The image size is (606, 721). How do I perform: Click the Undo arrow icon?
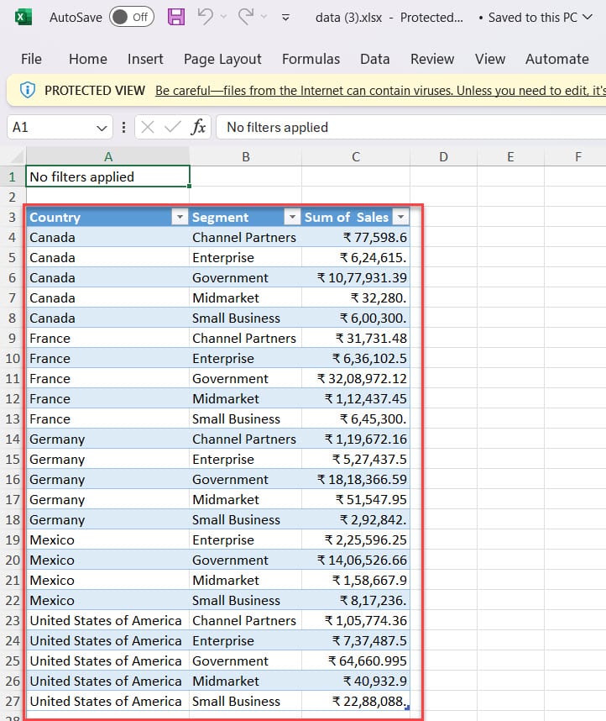pos(205,17)
